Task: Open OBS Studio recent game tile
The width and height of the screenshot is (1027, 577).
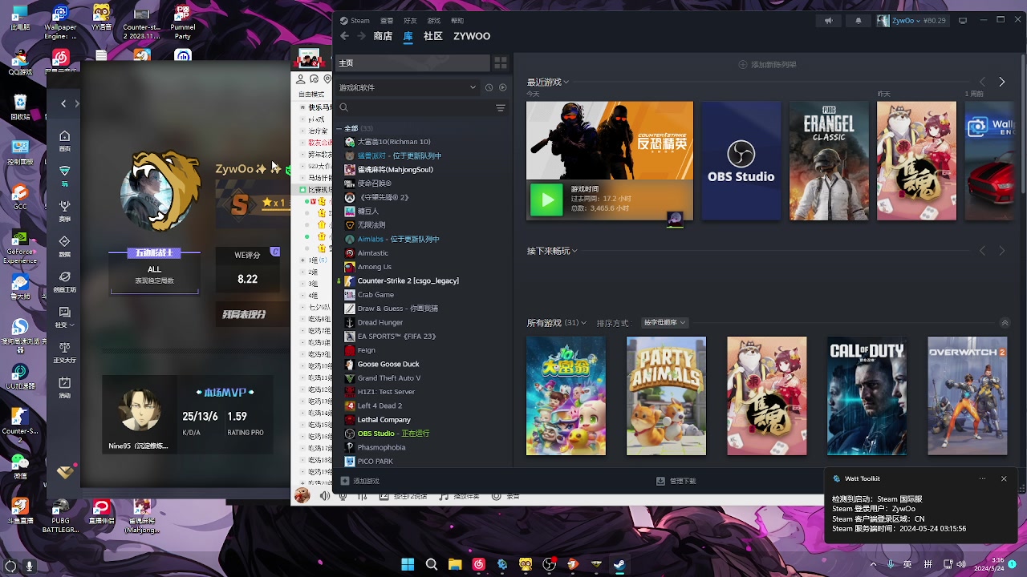Action: pos(741,160)
